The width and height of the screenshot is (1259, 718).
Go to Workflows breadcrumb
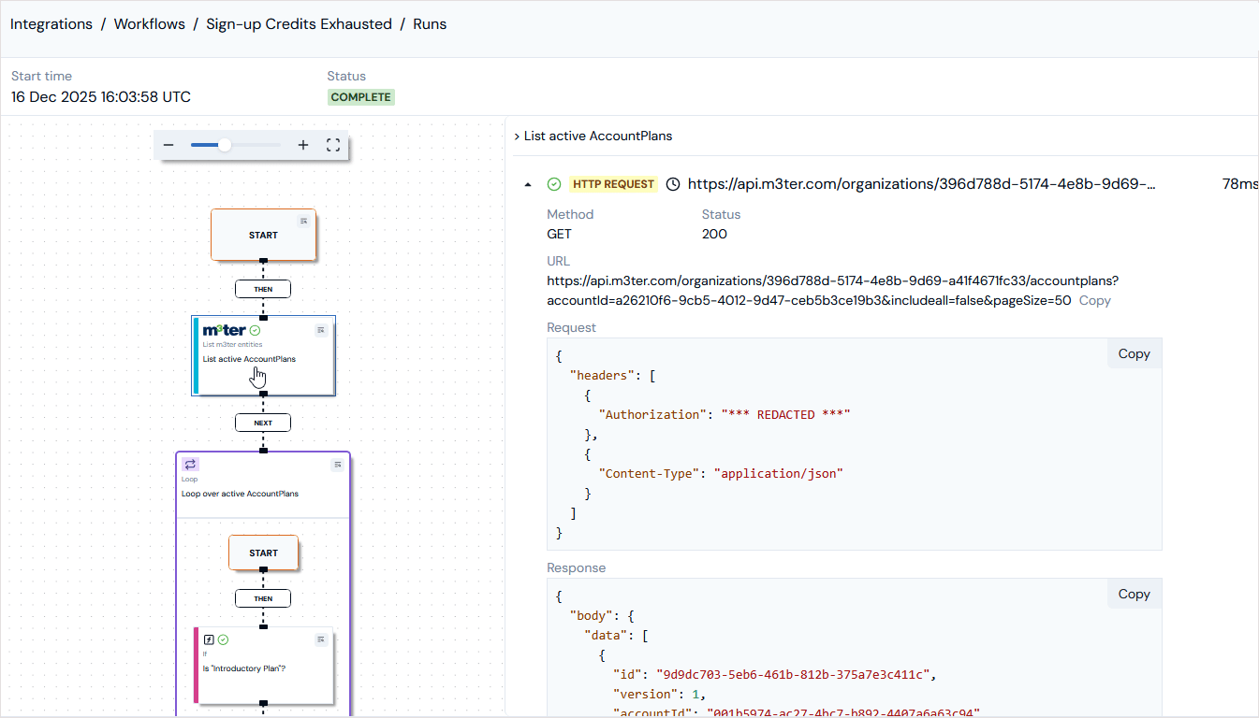[x=150, y=24]
